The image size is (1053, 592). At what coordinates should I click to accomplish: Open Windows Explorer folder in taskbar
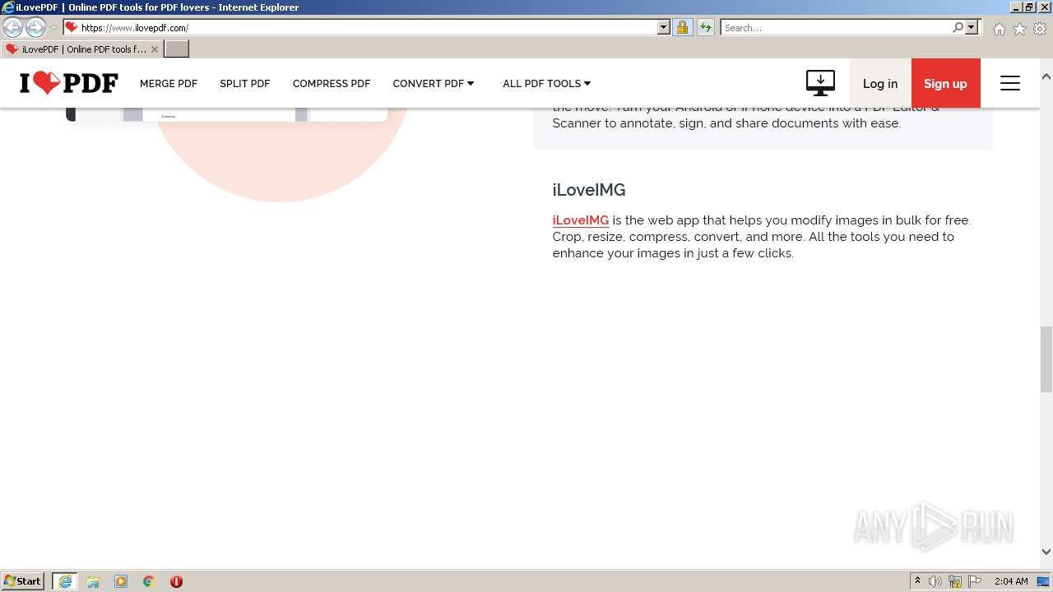click(x=93, y=581)
